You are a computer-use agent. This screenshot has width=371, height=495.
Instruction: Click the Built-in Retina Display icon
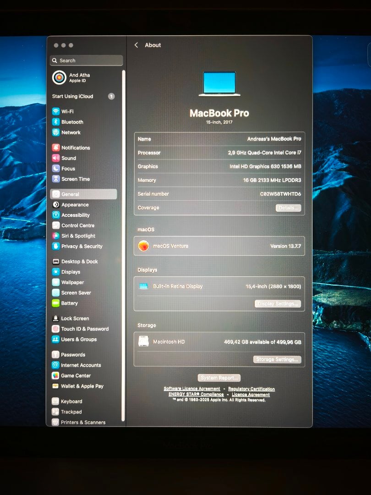point(143,286)
